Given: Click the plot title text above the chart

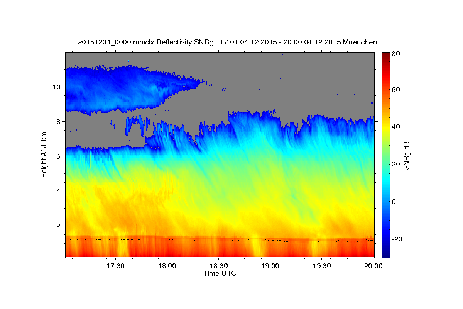Looking at the screenshot, I should click(x=227, y=42).
